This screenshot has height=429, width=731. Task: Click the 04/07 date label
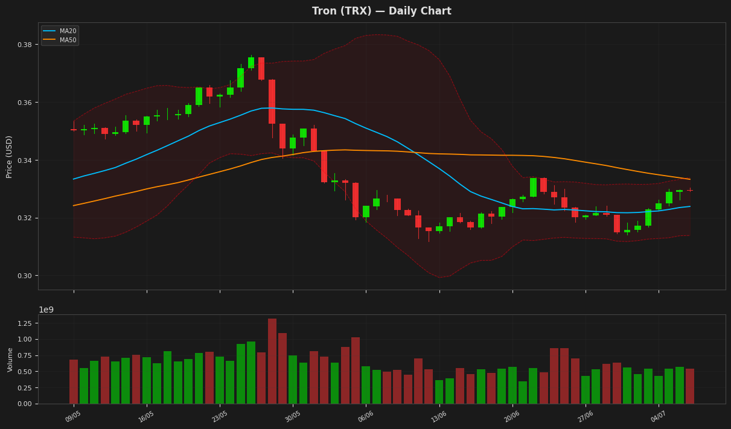(x=658, y=416)
